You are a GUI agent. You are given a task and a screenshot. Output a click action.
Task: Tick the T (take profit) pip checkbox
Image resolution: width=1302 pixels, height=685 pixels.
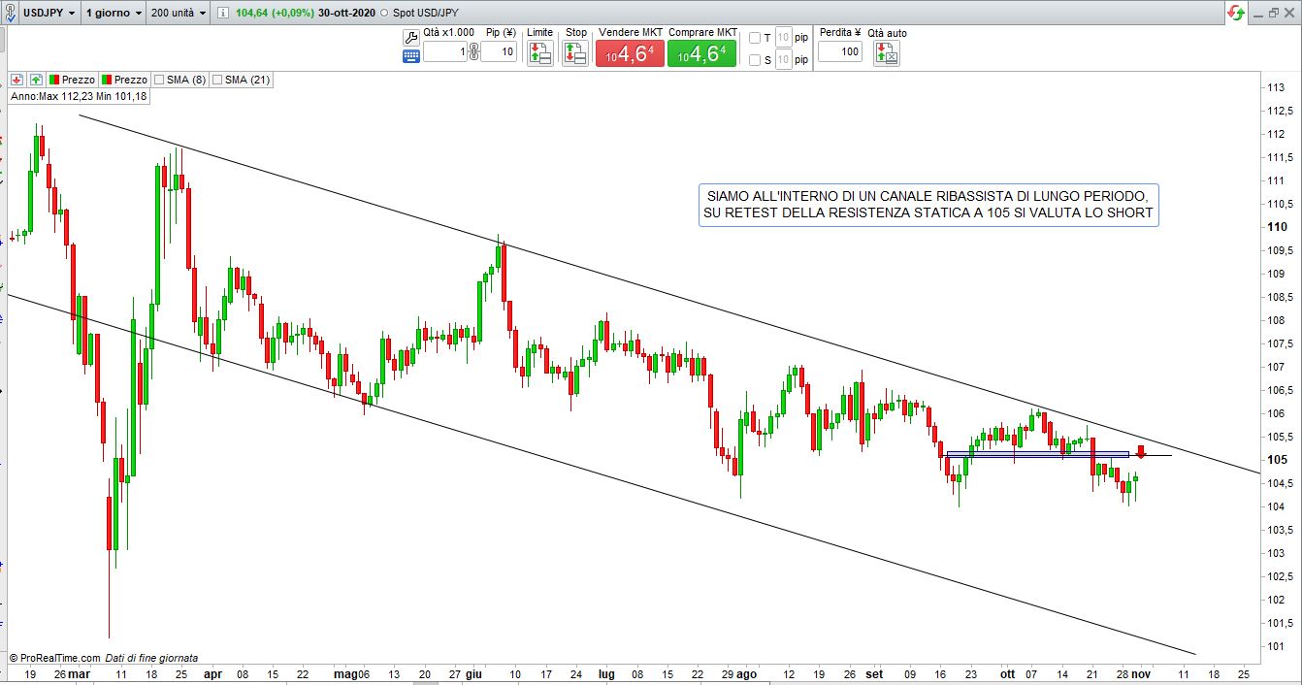click(755, 38)
